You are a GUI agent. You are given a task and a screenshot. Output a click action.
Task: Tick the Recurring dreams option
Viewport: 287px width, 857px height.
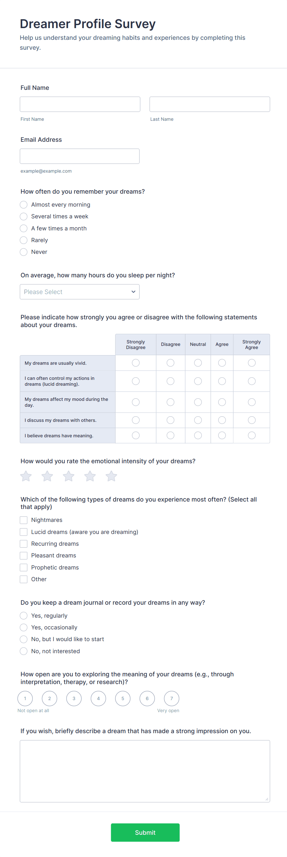(24, 544)
